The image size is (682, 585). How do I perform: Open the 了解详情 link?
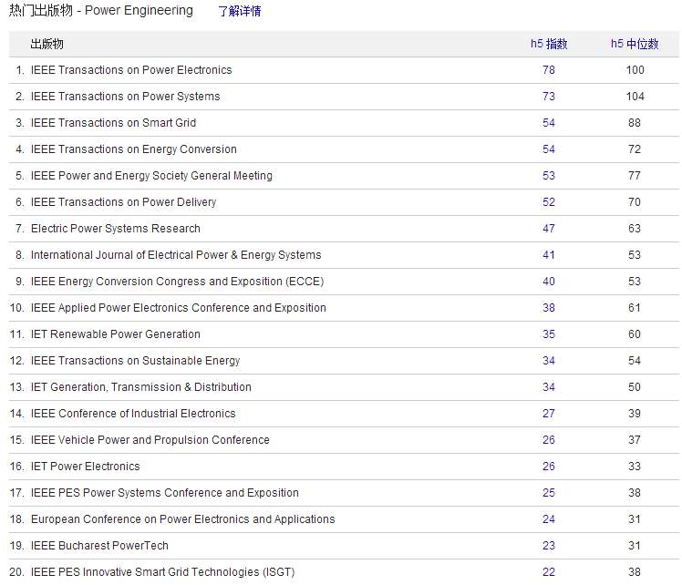(x=240, y=11)
